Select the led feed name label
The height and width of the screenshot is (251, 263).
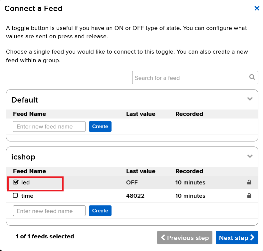pyautogui.click(x=26, y=182)
